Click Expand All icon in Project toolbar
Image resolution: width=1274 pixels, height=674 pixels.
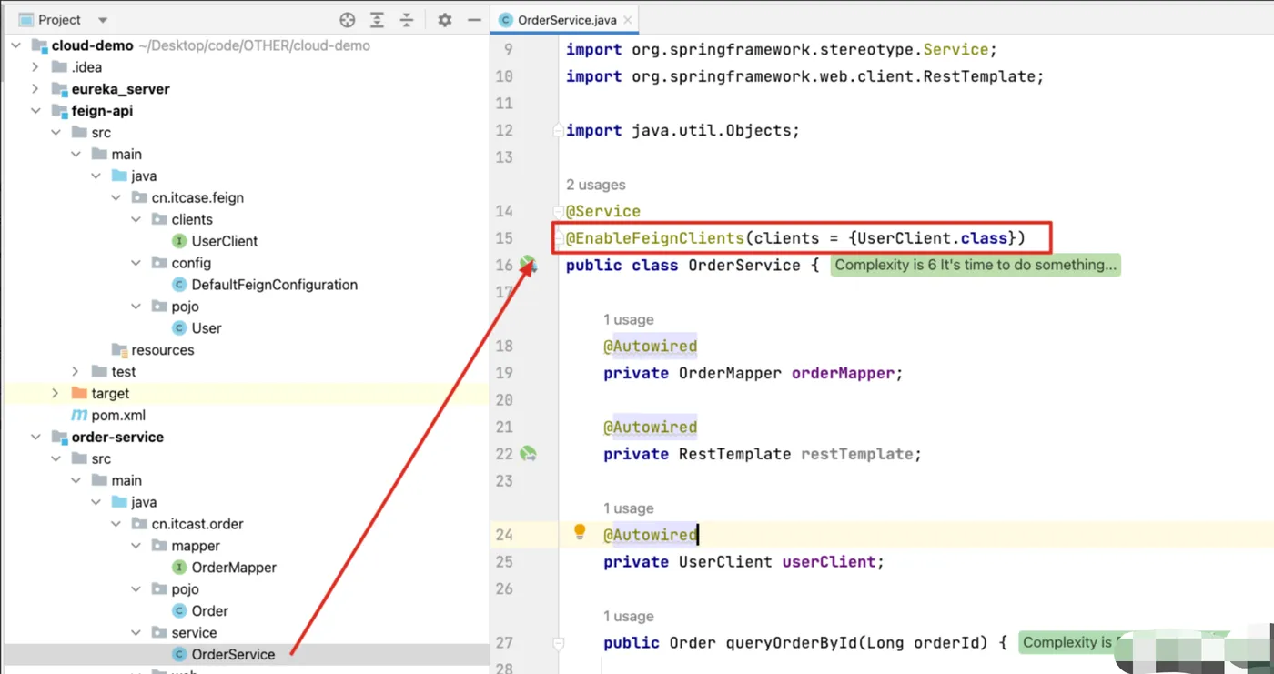(x=377, y=20)
